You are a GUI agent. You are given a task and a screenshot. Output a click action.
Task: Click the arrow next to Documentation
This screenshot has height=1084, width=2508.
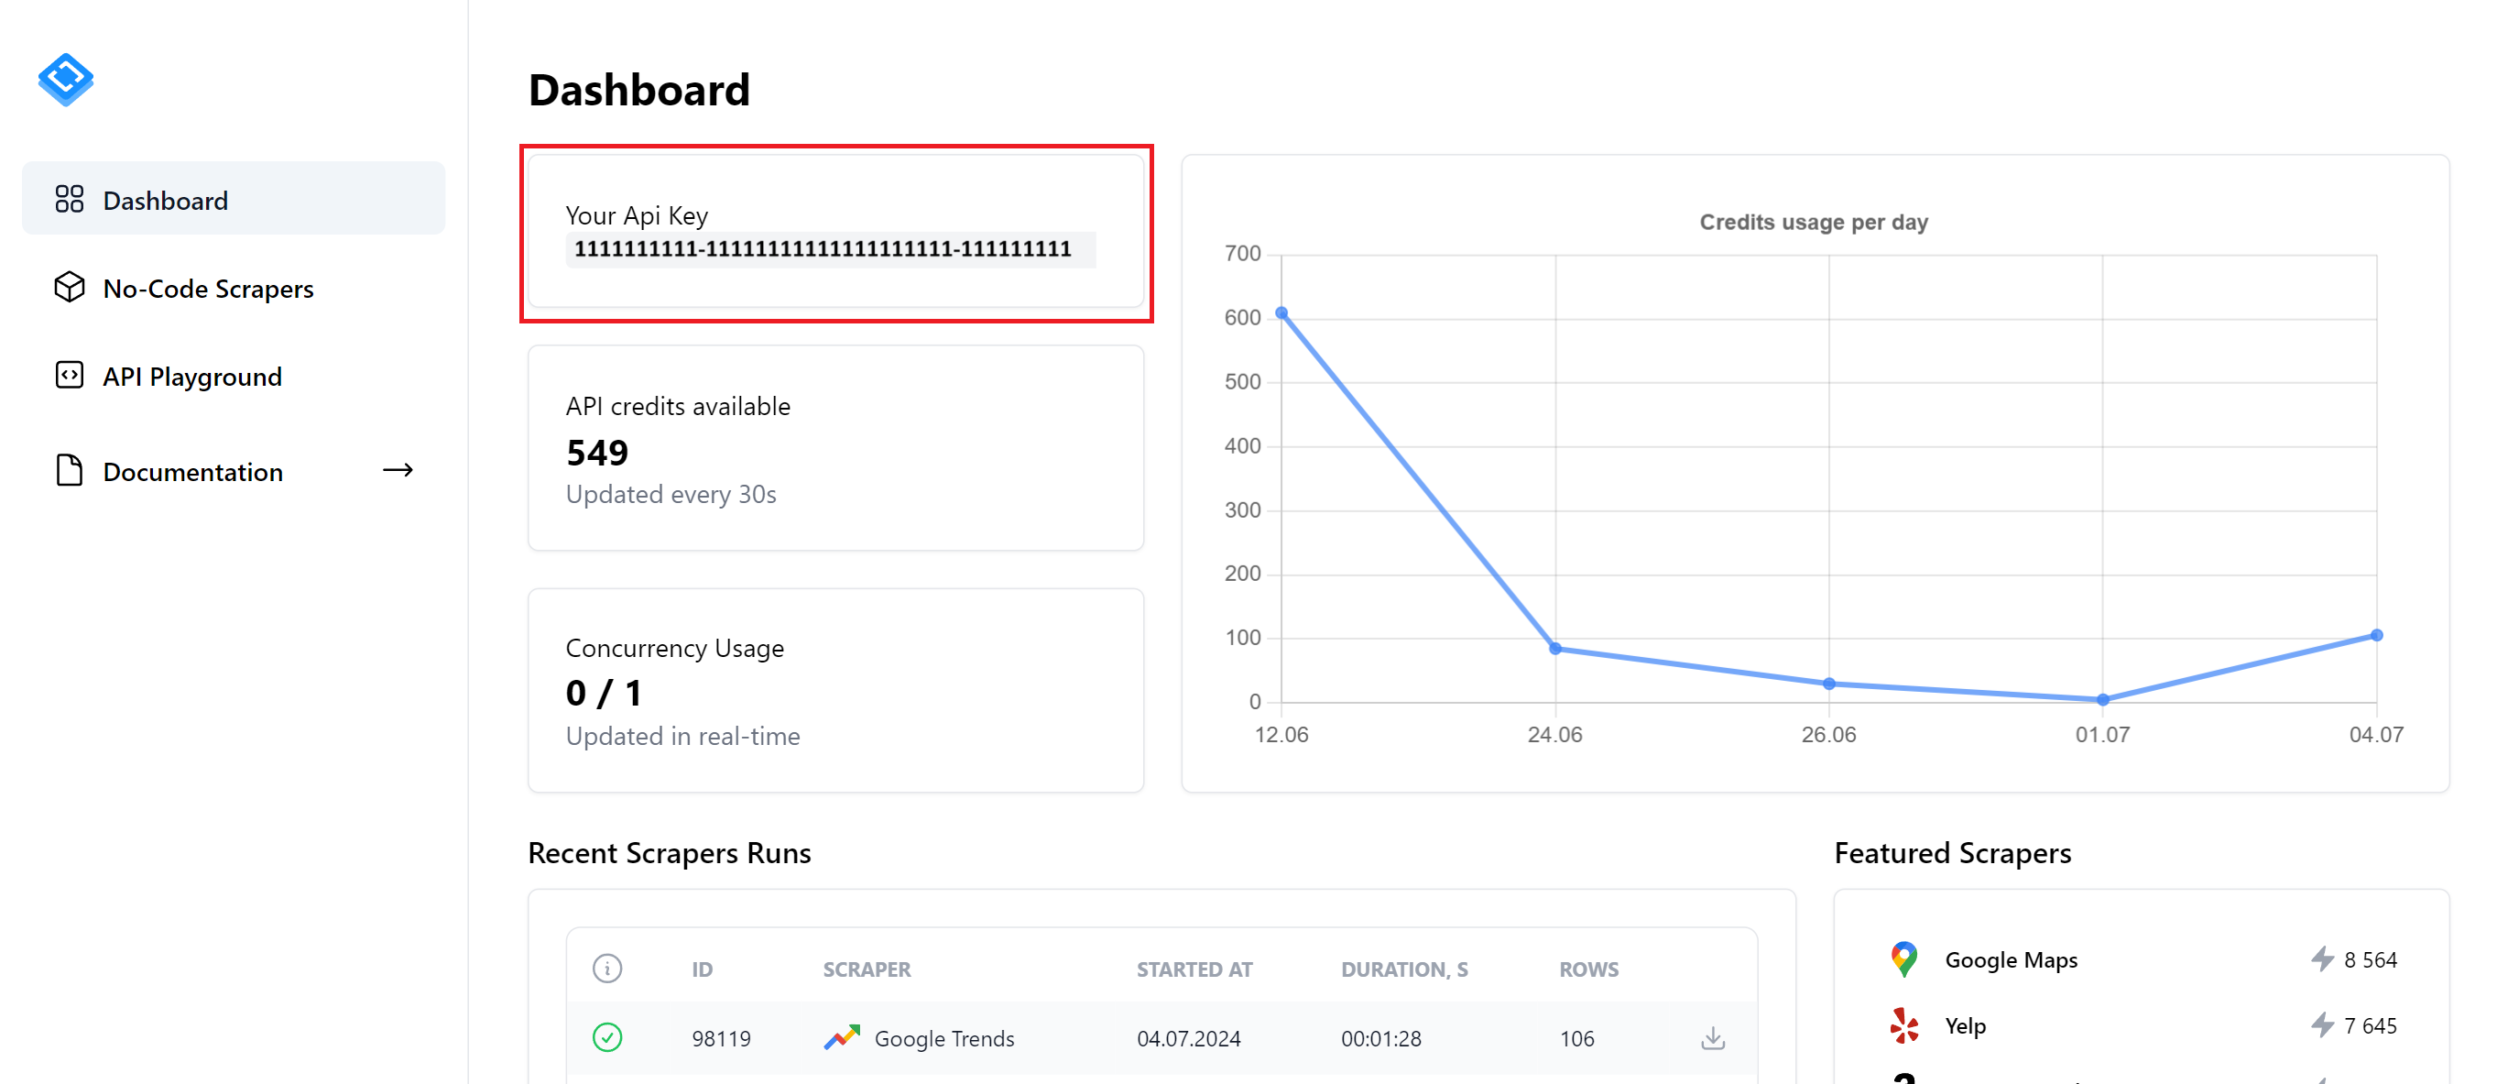pos(398,470)
